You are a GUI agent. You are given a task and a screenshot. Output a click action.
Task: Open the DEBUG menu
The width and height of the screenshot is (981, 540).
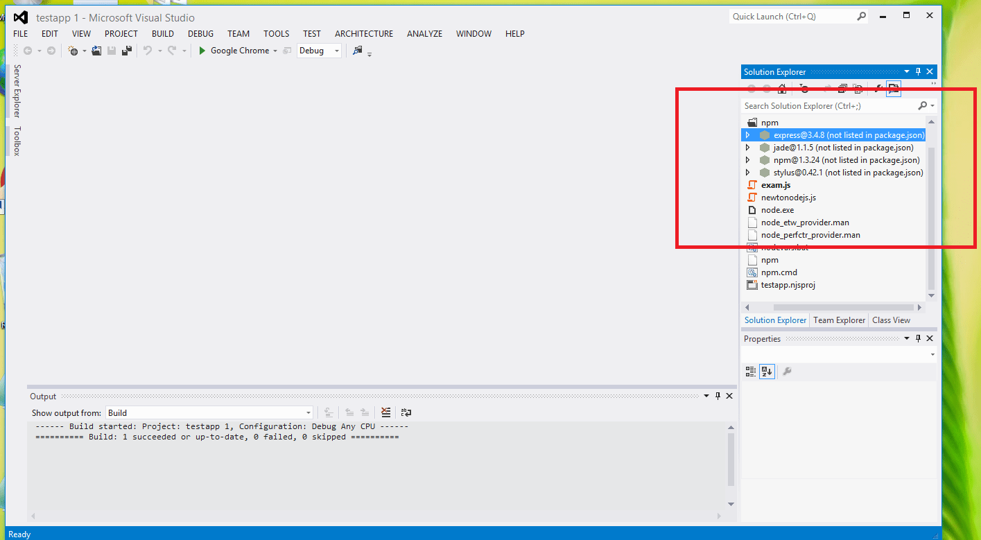point(200,33)
